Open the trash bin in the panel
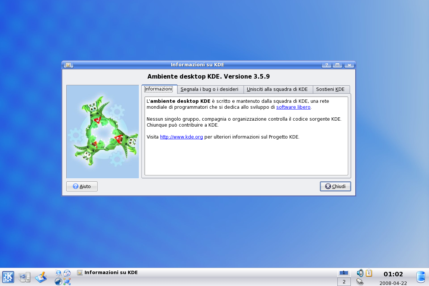429x286 pixels. pos(420,277)
